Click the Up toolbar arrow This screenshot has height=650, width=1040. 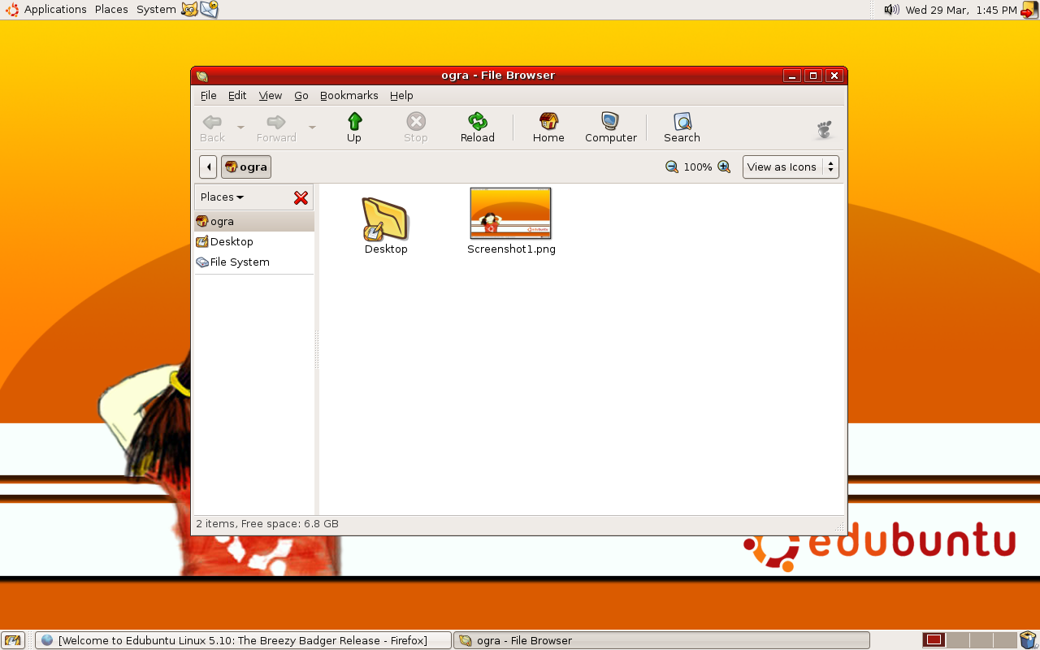click(x=354, y=128)
